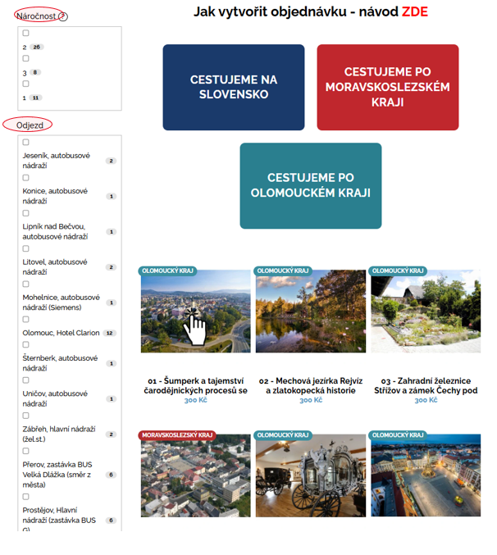Click the count badge 12 beside Olomouc, Hotel Clarion
This screenshot has height=555, width=497.
(x=110, y=333)
